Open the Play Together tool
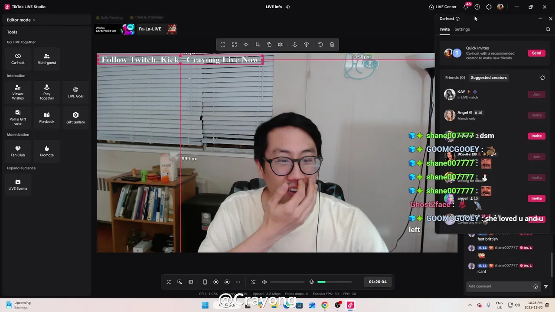This screenshot has width=555, height=312. [47, 92]
